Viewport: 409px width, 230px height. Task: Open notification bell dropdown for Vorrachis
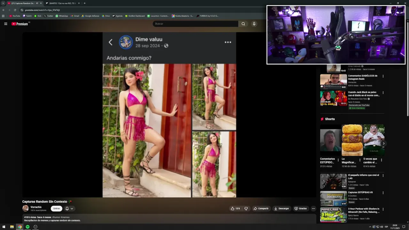click(69, 209)
